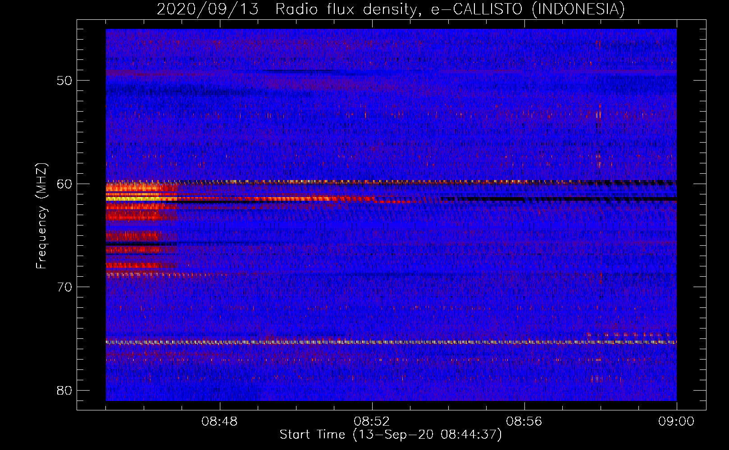The width and height of the screenshot is (729, 450).
Task: Click the 'Start Time (13-Sep-20 08:44:37)' axis label
Action: [x=391, y=435]
